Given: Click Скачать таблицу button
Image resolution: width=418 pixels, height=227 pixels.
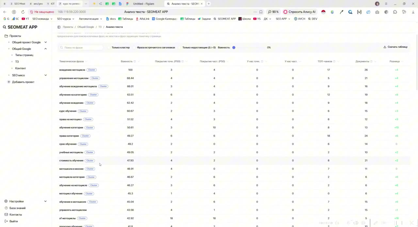Looking at the screenshot, I should click(395, 47).
